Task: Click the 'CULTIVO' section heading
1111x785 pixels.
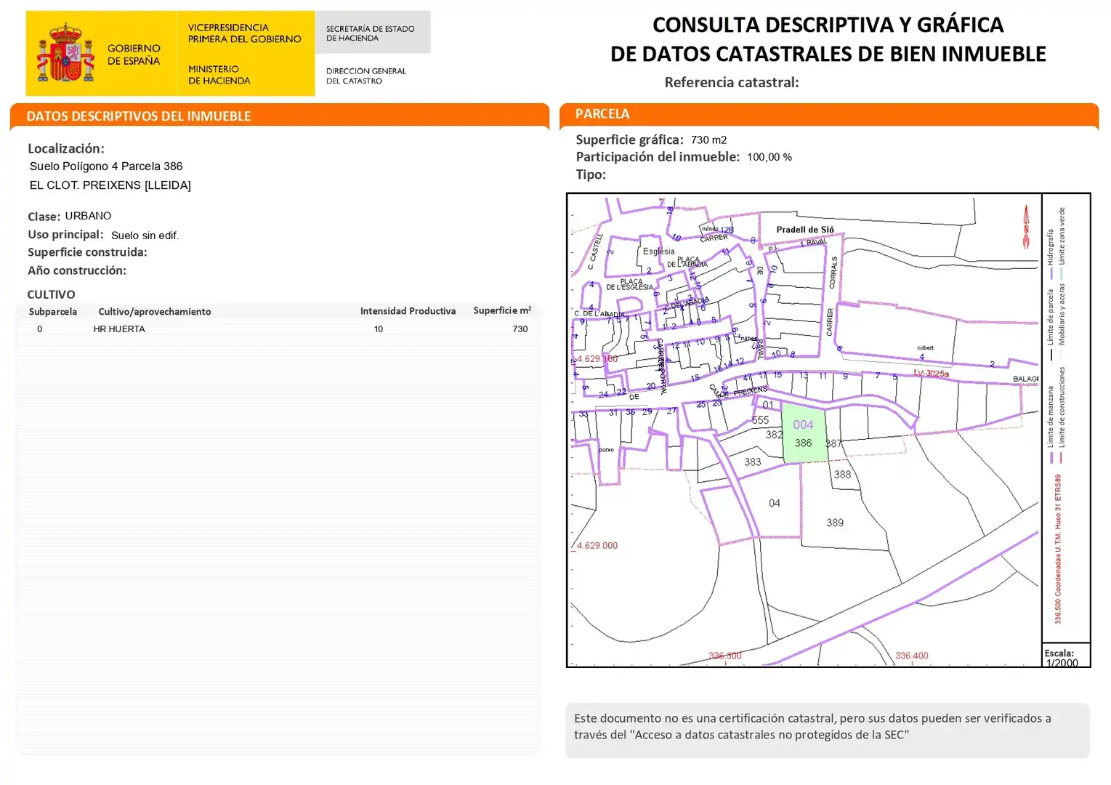Action: coord(51,294)
